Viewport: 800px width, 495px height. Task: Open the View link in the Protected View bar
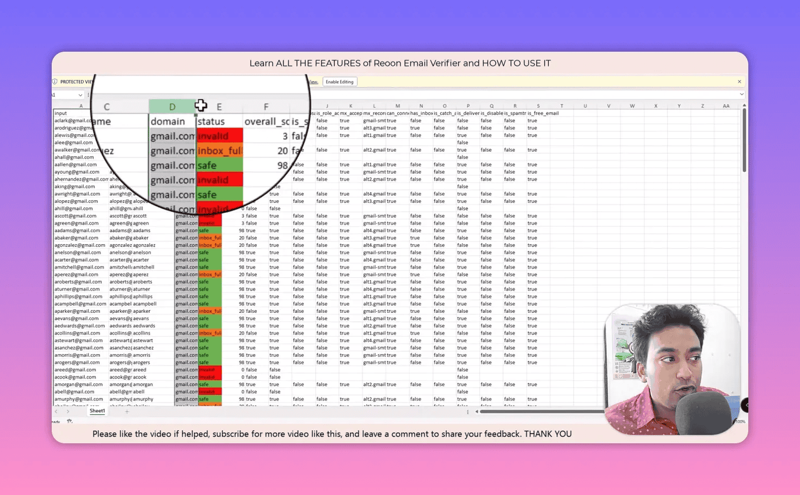(x=313, y=82)
